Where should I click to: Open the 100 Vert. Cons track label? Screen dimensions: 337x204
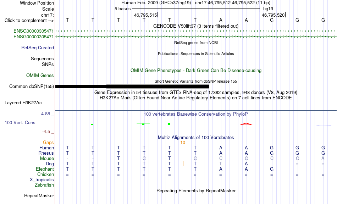coord(20,122)
